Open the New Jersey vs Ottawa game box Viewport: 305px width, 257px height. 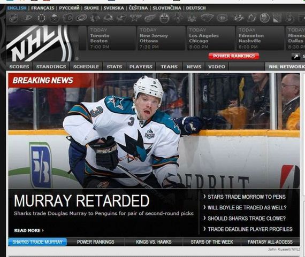(x=162, y=38)
